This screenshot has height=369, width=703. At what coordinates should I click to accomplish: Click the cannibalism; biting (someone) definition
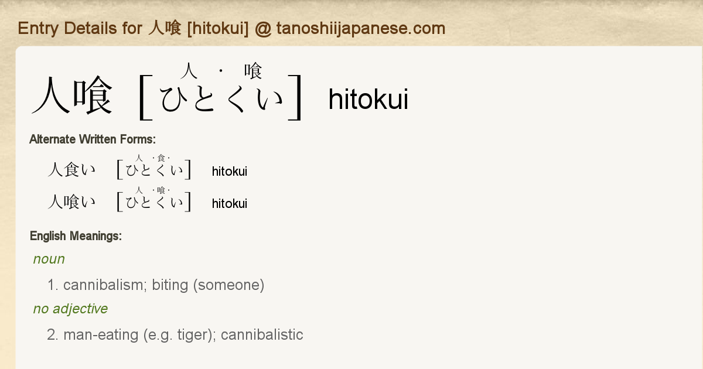pyautogui.click(x=164, y=285)
